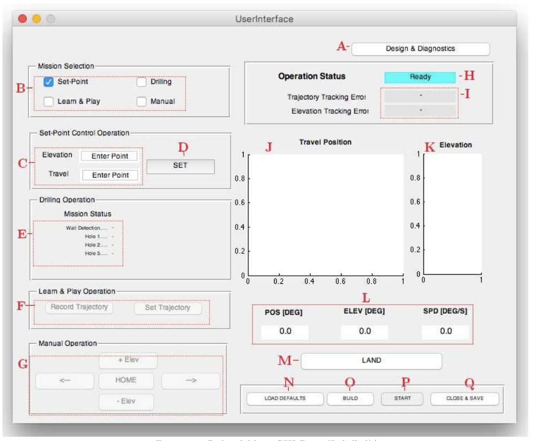Click the HOME manual operation button
This screenshot has height=441, width=538.
tap(126, 381)
